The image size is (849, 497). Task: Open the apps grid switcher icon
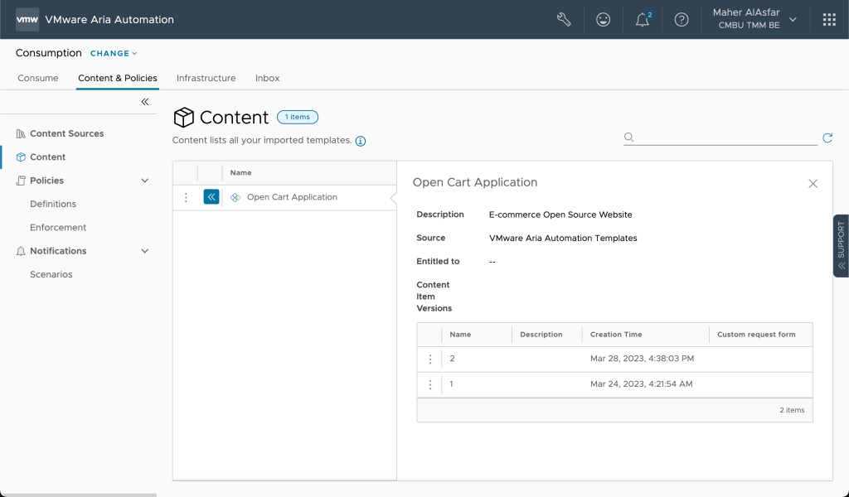(x=829, y=20)
